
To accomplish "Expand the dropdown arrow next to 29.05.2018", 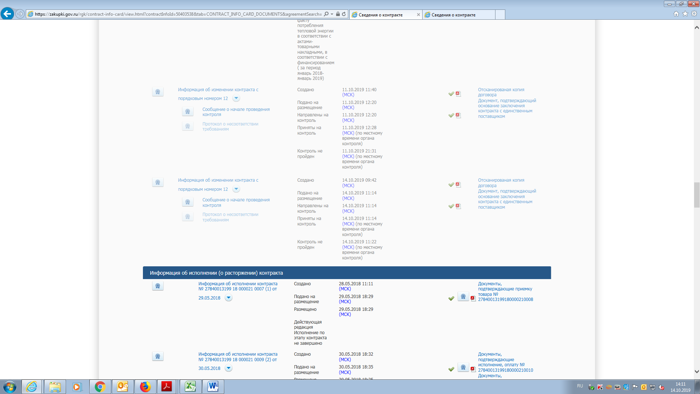I will tap(229, 298).
